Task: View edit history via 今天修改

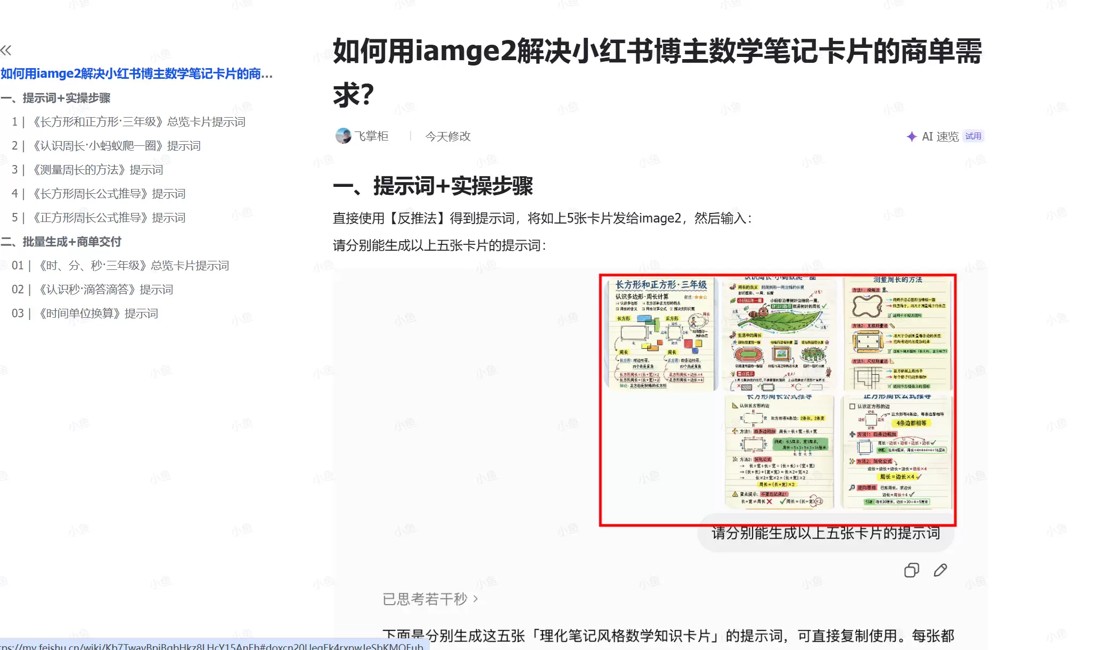Action: 448,136
